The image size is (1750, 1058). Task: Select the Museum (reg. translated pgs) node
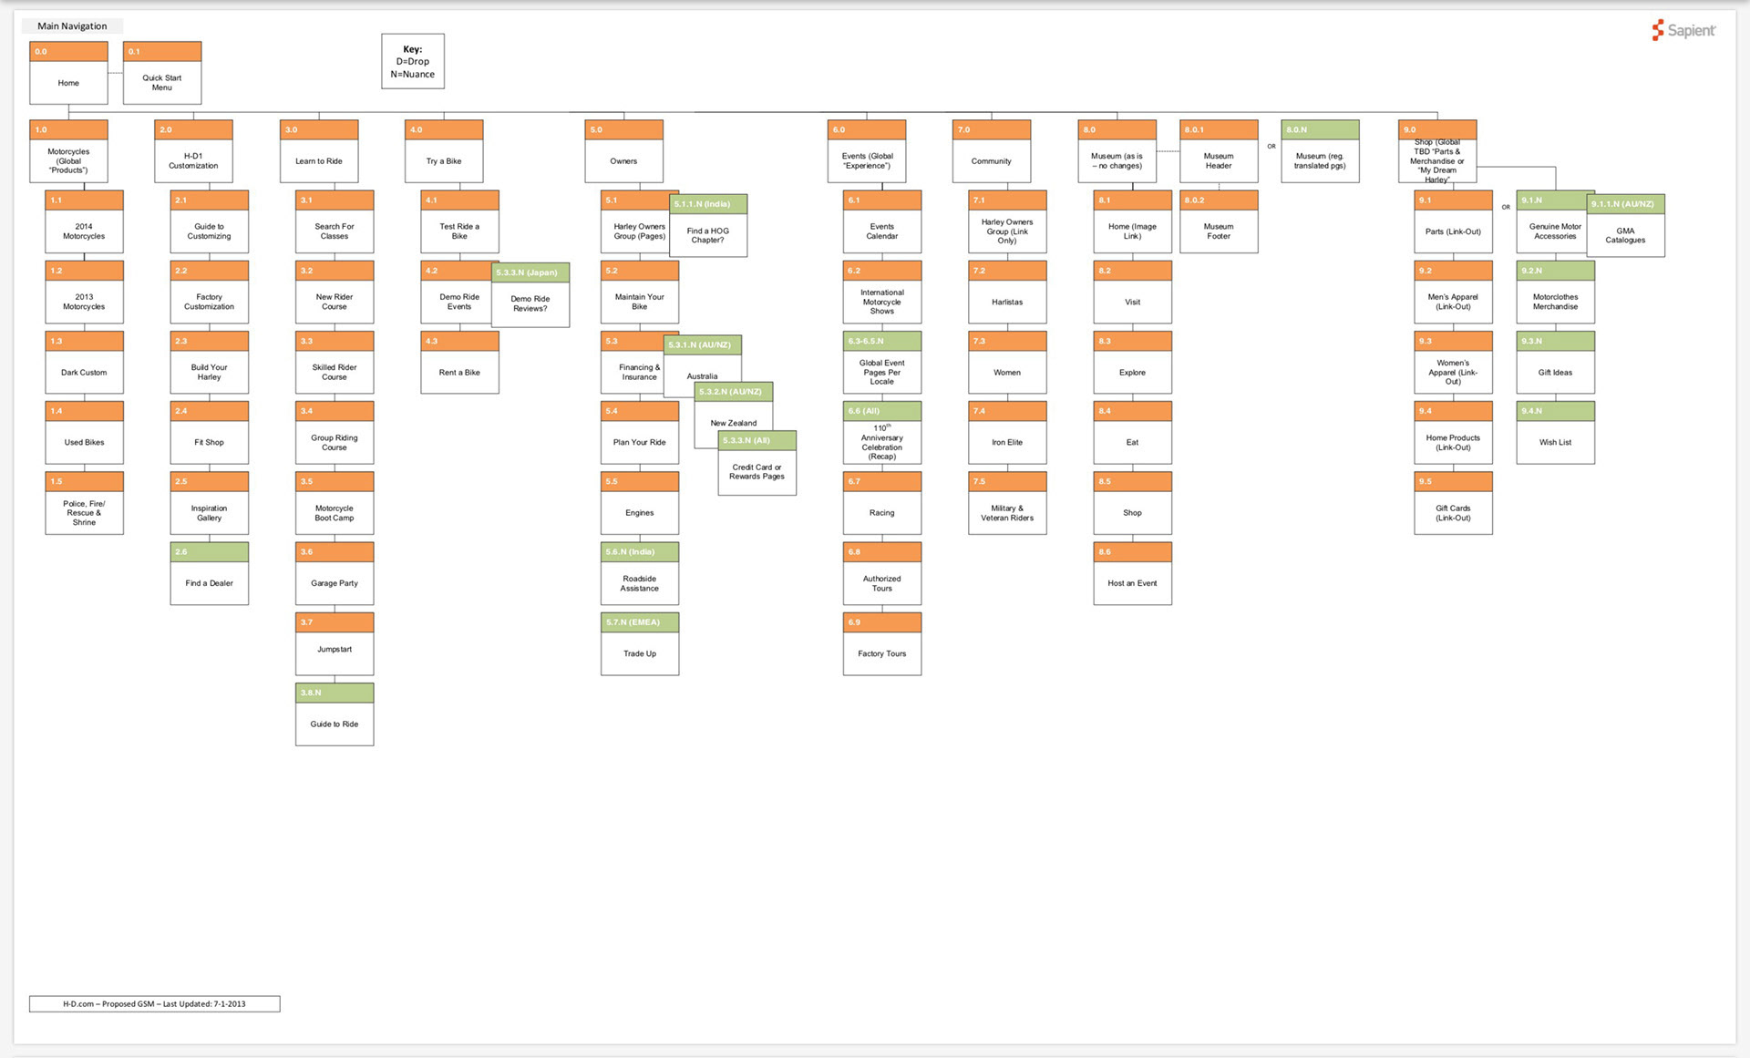tap(1320, 151)
